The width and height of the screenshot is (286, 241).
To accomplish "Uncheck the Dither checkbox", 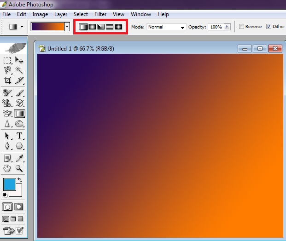I will (x=268, y=27).
